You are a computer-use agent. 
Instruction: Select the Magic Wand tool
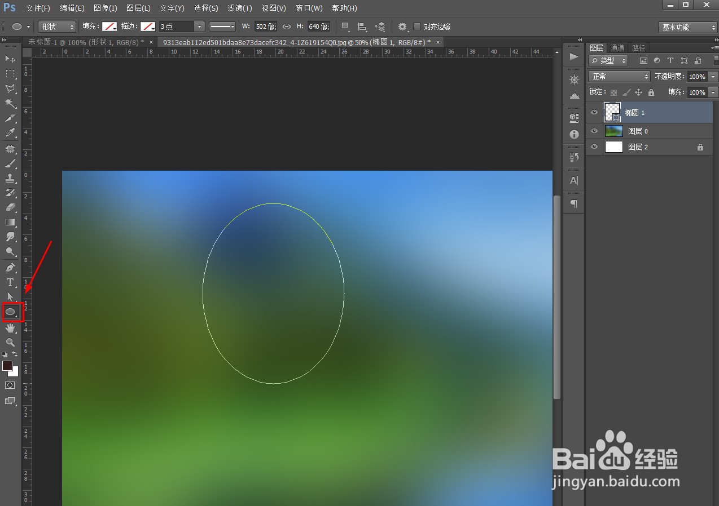[10, 103]
